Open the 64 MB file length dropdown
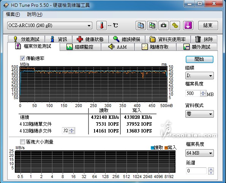 tap(199, 153)
